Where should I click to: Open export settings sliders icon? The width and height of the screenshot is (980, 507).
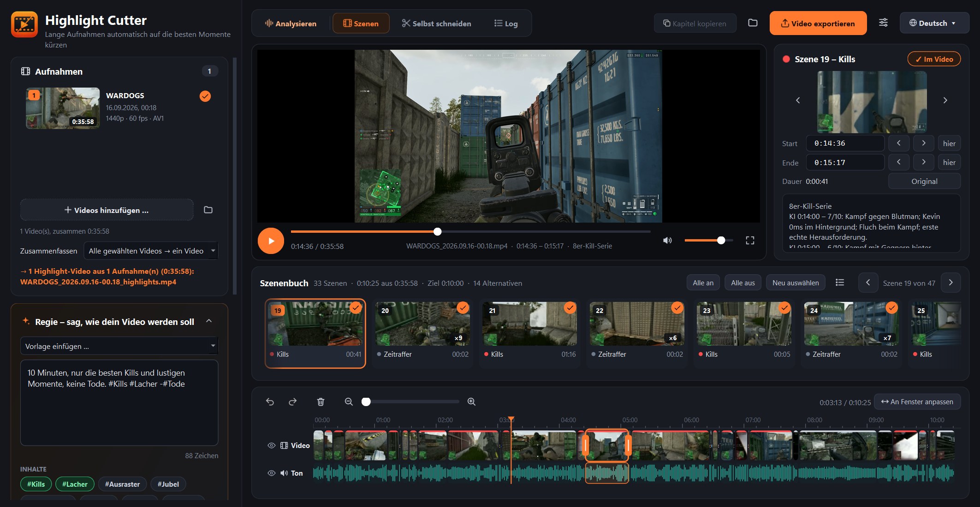883,23
